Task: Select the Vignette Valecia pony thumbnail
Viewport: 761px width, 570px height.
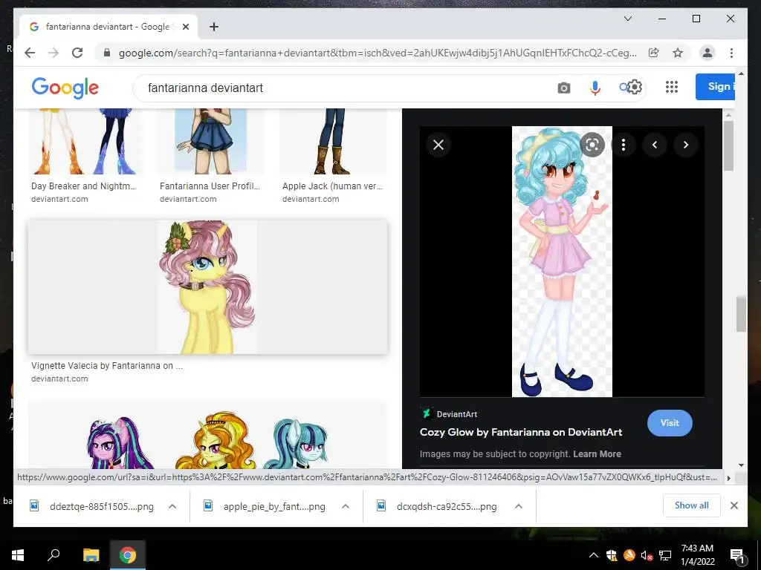Action: 208,287
